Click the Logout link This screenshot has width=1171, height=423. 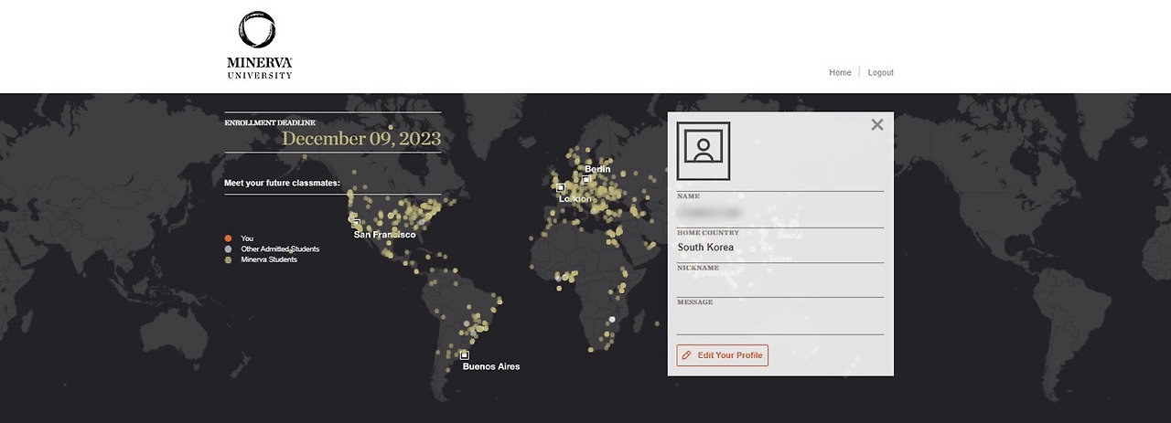tap(881, 72)
